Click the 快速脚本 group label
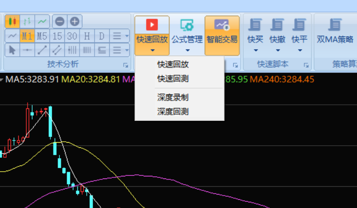Viewport: 357px width, 208px height. coord(273,64)
